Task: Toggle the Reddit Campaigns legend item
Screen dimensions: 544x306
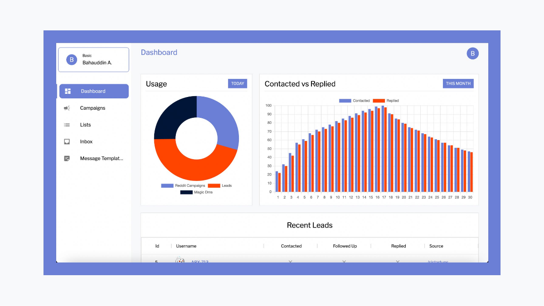Action: tap(183, 185)
